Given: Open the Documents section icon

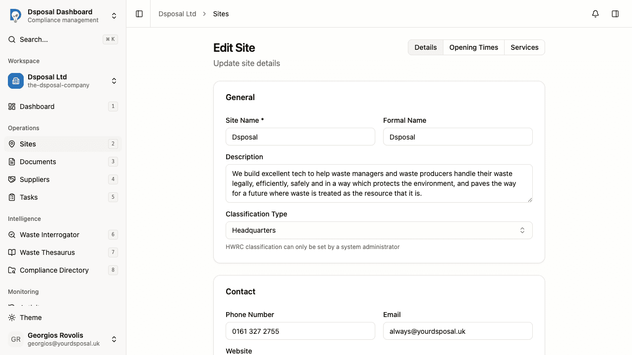Looking at the screenshot, I should click(11, 162).
